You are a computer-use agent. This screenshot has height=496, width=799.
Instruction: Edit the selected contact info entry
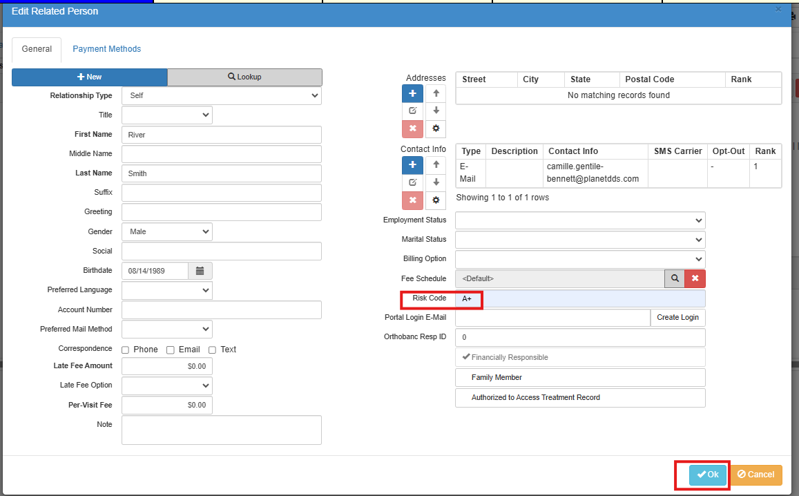pos(412,182)
